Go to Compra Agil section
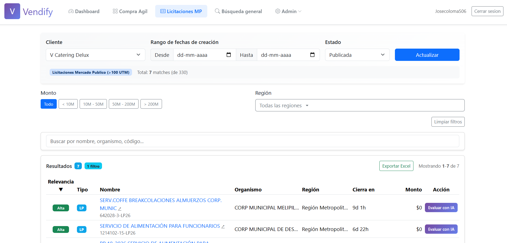Viewport: 507px width, 243px height. click(x=130, y=11)
